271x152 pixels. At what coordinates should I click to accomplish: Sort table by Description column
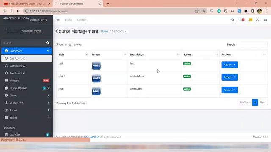coord(155,54)
